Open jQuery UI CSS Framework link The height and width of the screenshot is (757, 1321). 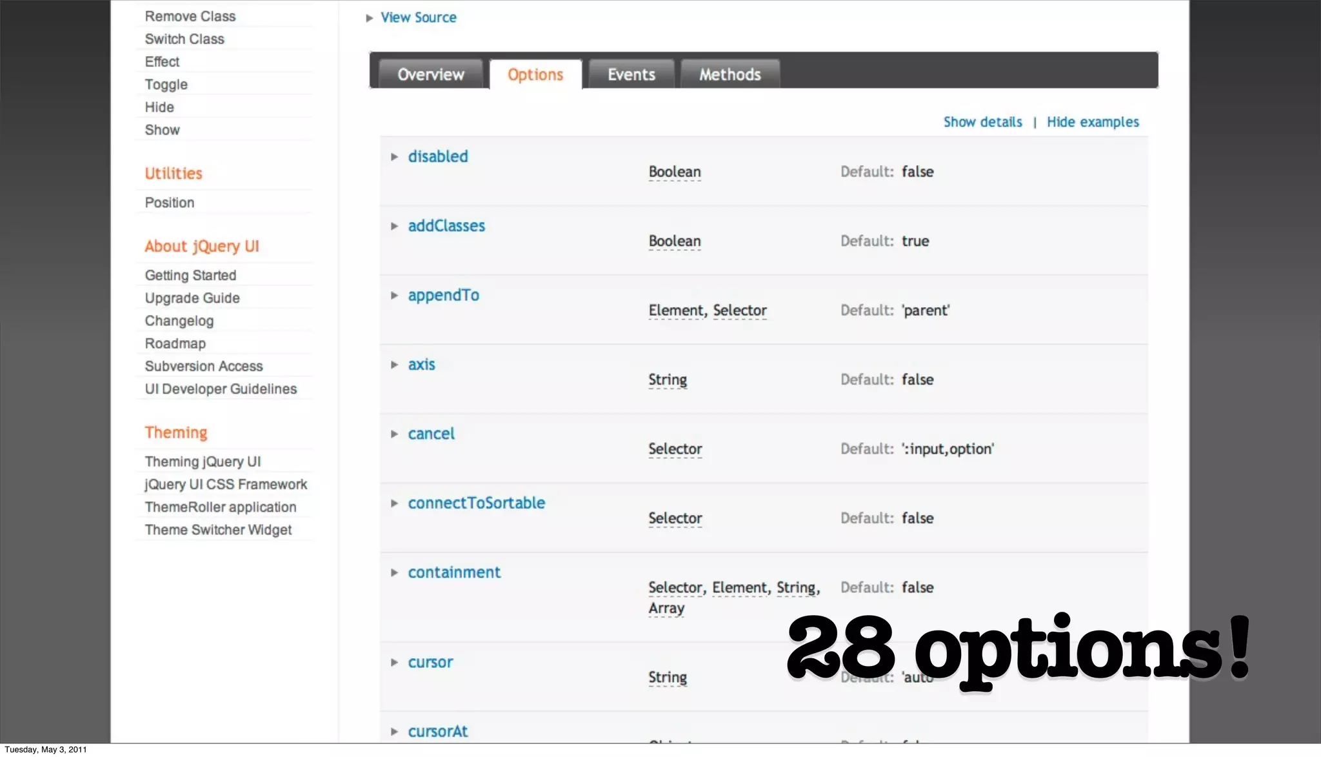pyautogui.click(x=226, y=484)
